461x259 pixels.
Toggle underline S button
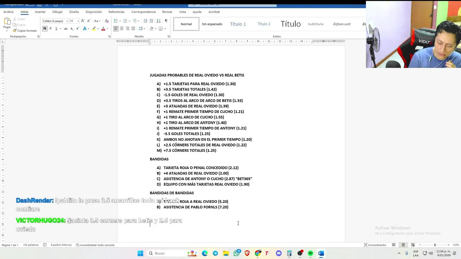tap(56, 28)
